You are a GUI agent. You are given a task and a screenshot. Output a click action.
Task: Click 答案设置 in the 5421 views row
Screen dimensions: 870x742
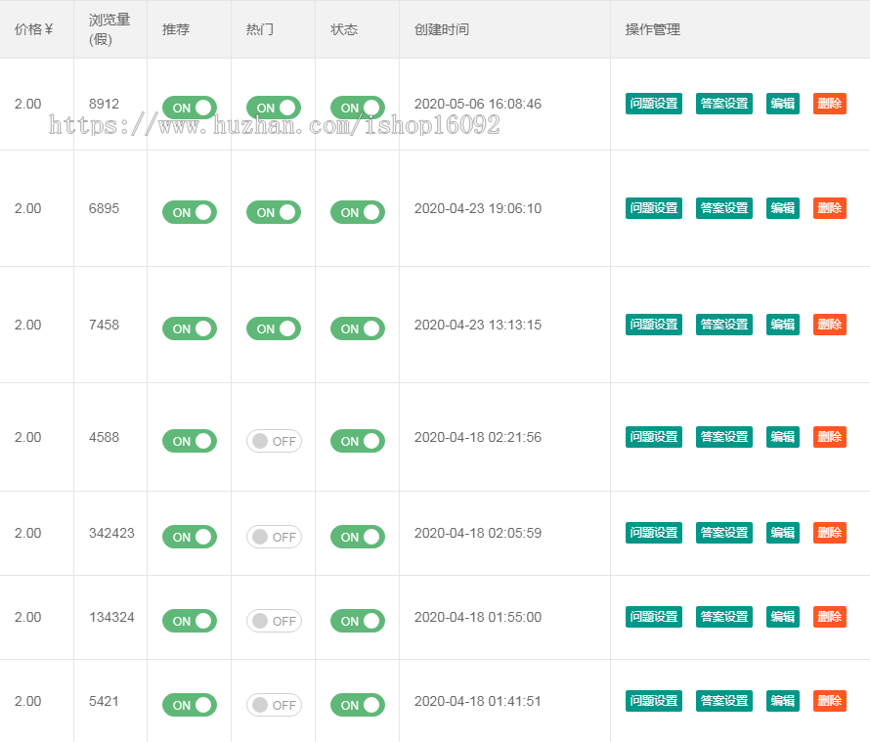pos(723,701)
